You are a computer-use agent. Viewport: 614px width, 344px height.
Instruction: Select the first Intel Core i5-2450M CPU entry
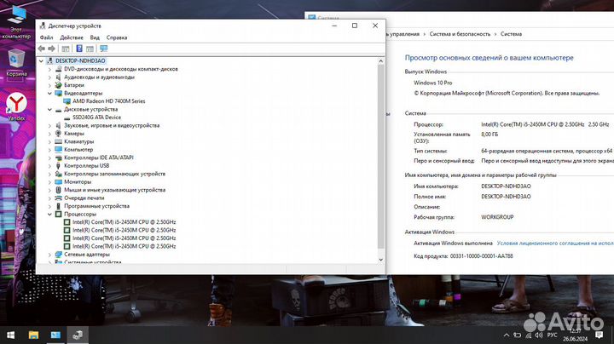[x=125, y=222]
